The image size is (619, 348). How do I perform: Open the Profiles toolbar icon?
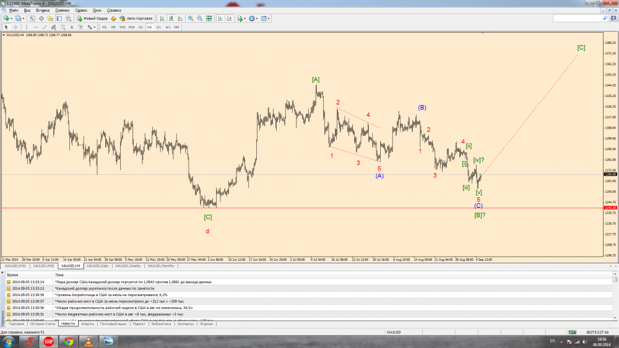[18, 18]
